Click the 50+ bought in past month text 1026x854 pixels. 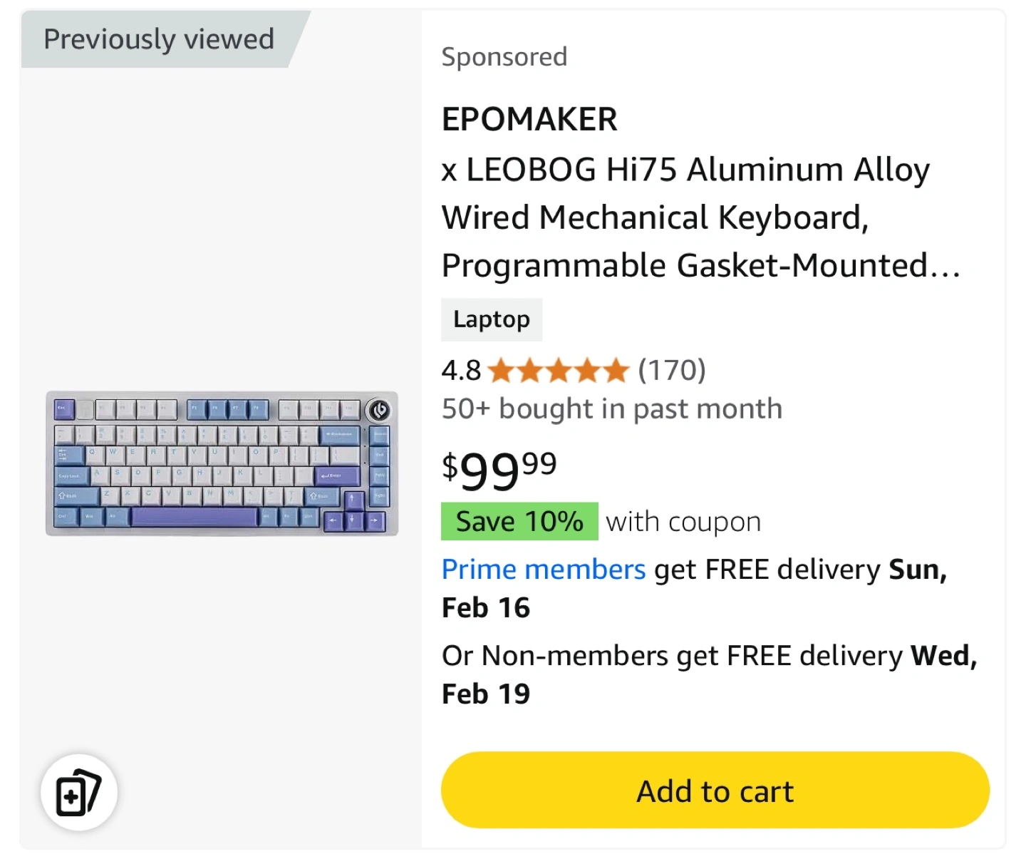pyautogui.click(x=612, y=409)
